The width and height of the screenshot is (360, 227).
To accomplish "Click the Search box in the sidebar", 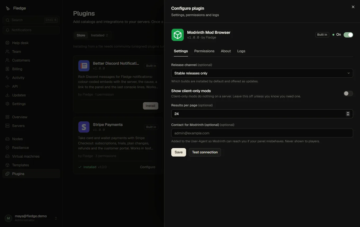I will pos(31,20).
